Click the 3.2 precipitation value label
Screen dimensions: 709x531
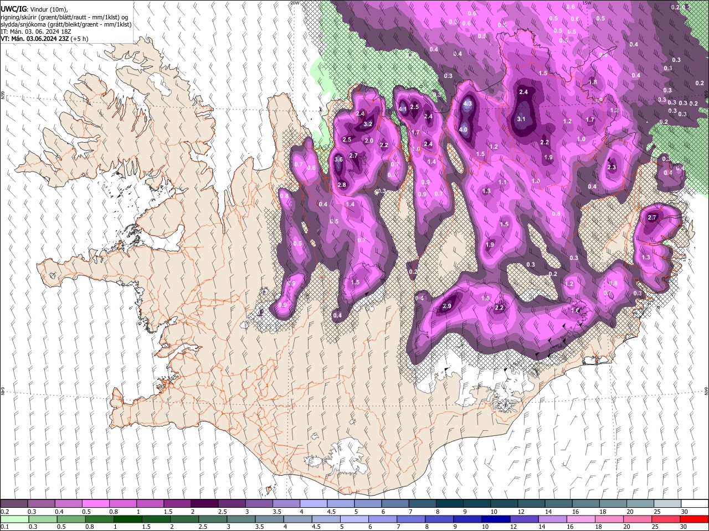(x=367, y=124)
